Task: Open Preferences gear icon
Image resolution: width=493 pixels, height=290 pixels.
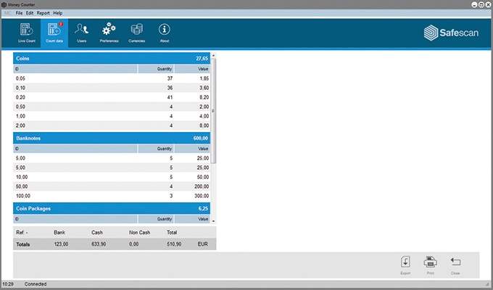Action: tap(109, 32)
